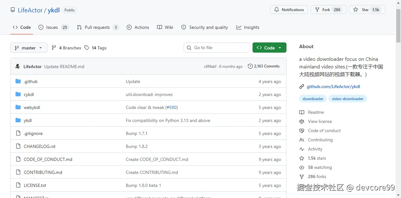This screenshot has width=401, height=198.
Task: Open the LICENSE.txt file name
Action: pos(35,185)
